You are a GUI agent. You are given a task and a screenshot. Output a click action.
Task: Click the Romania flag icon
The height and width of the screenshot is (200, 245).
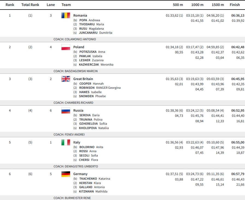(x=66, y=16)
